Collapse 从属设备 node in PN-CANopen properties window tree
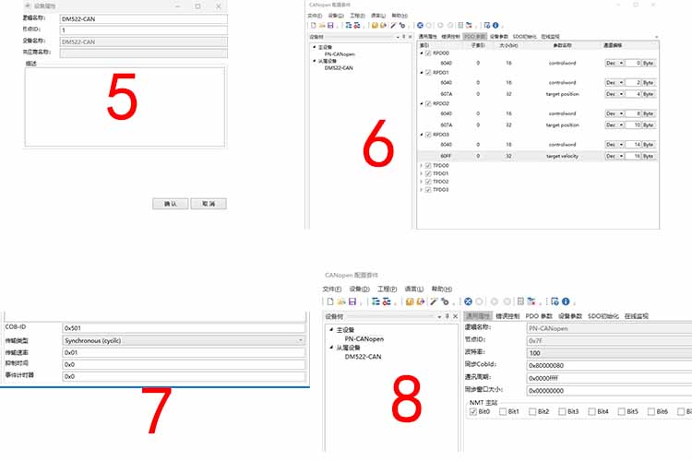The width and height of the screenshot is (692, 461). point(331,348)
